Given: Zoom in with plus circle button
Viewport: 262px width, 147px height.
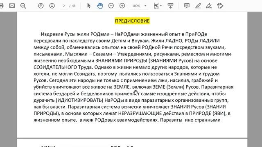Looking at the screenshot, I should pyautogui.click(x=122, y=6).
